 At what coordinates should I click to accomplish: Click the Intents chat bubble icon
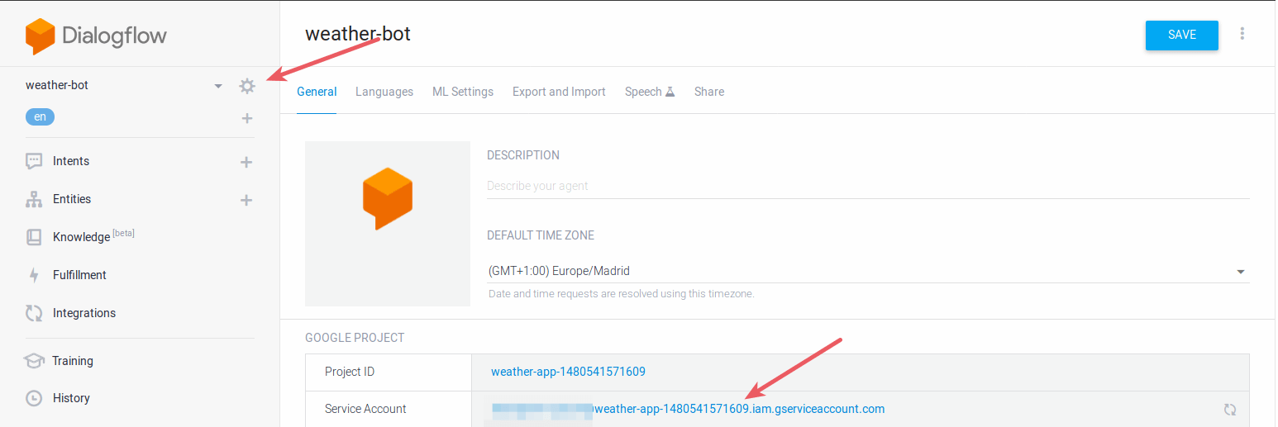coord(34,161)
